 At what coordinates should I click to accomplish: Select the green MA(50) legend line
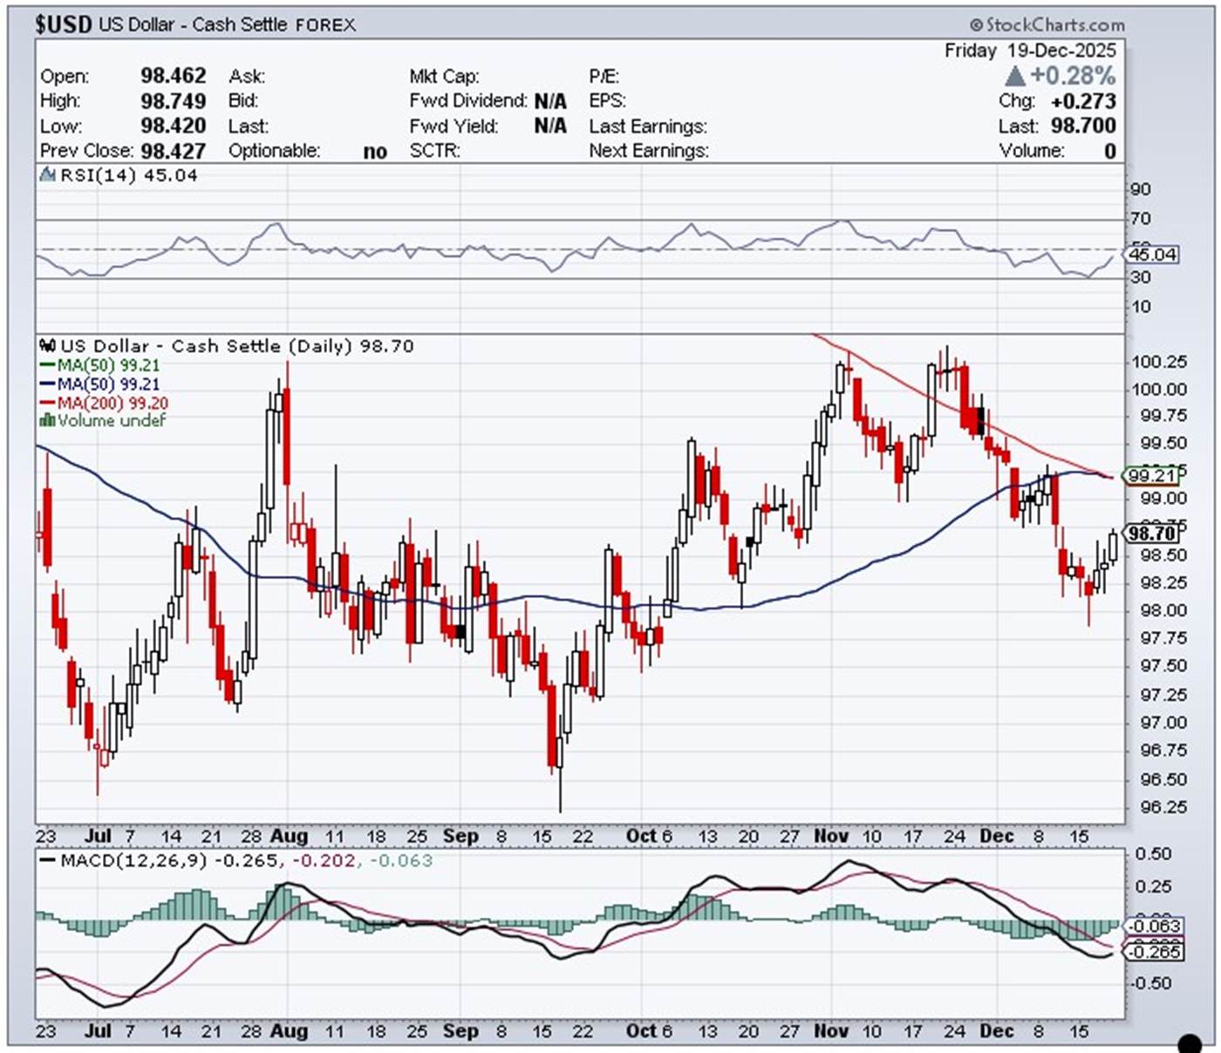click(48, 365)
